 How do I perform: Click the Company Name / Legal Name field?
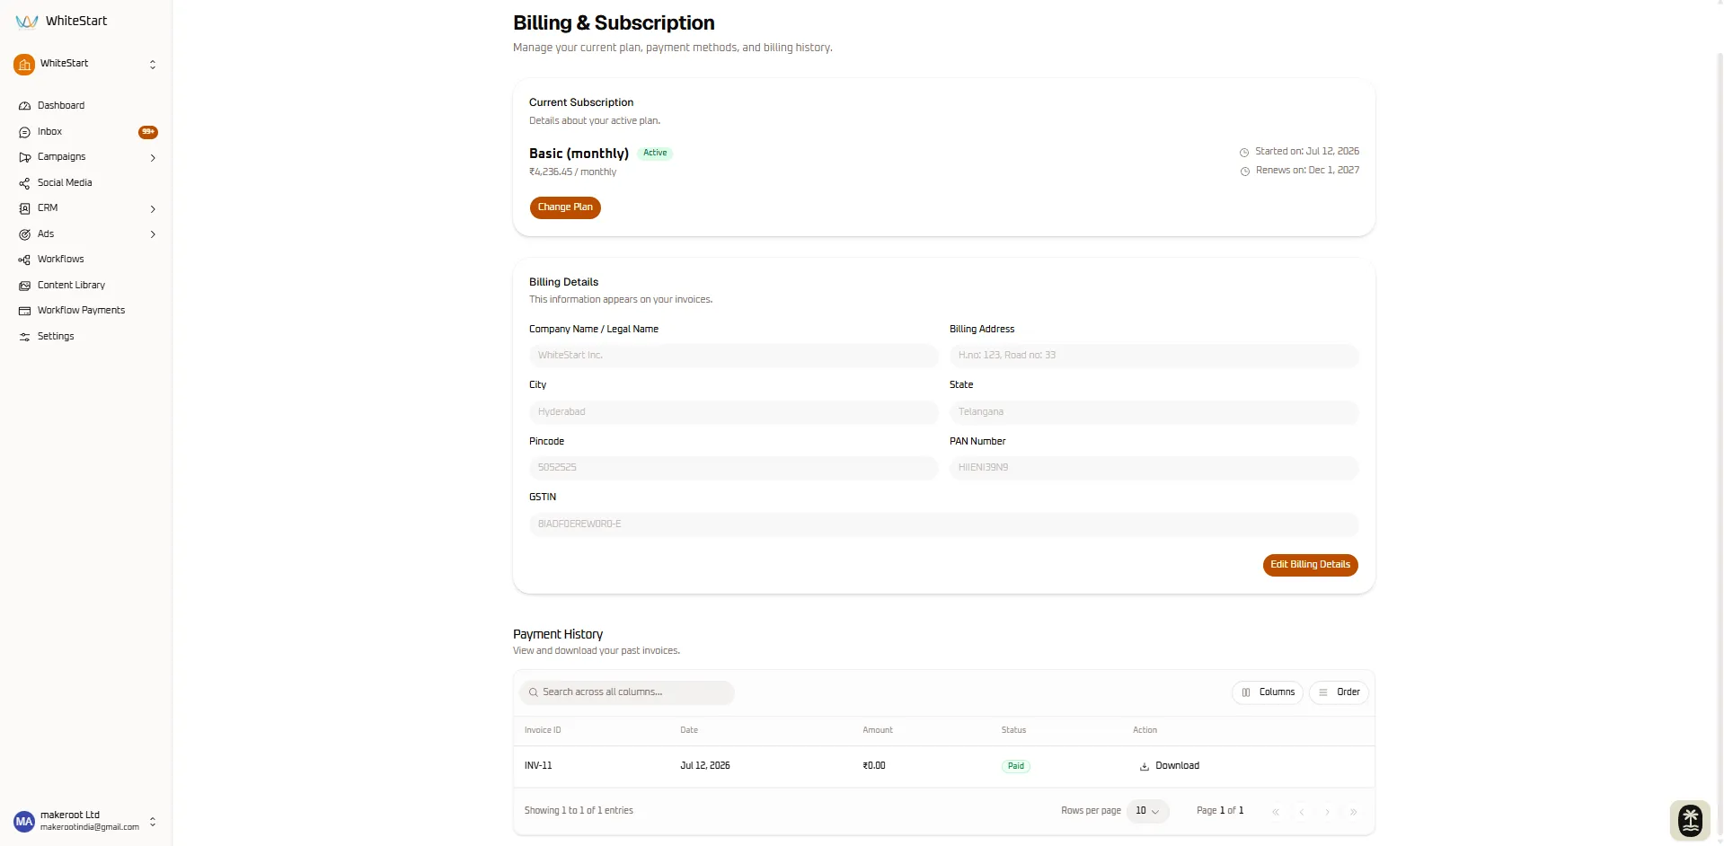tap(734, 356)
